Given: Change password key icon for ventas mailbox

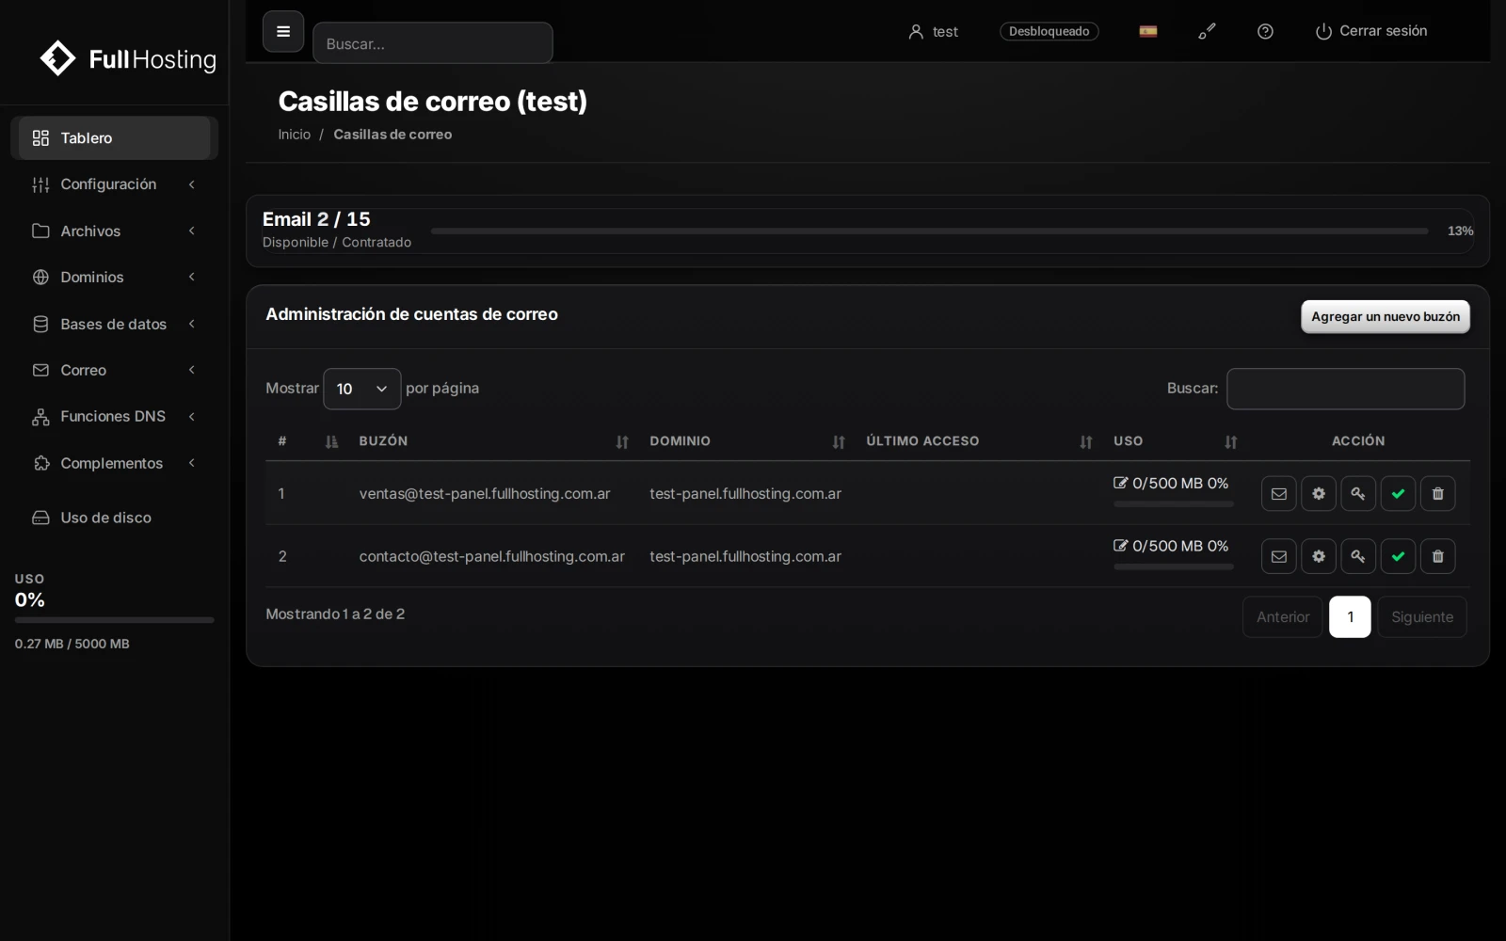Looking at the screenshot, I should [x=1358, y=493].
